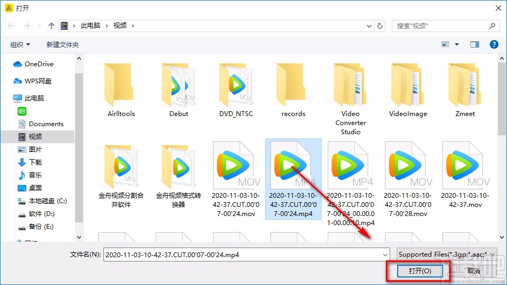Open 图片 in navigation pane
This screenshot has width=507, height=285.
(30, 149)
